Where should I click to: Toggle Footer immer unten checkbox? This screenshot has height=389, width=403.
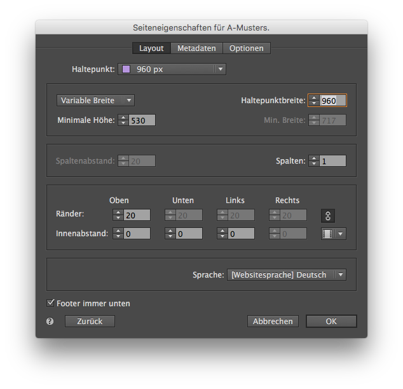click(50, 303)
